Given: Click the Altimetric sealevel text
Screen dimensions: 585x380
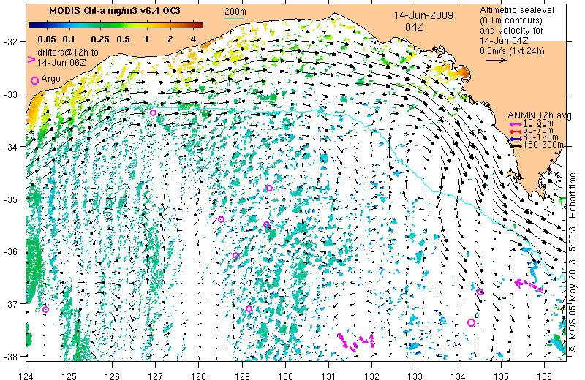Looking at the screenshot, I should 517,10.
